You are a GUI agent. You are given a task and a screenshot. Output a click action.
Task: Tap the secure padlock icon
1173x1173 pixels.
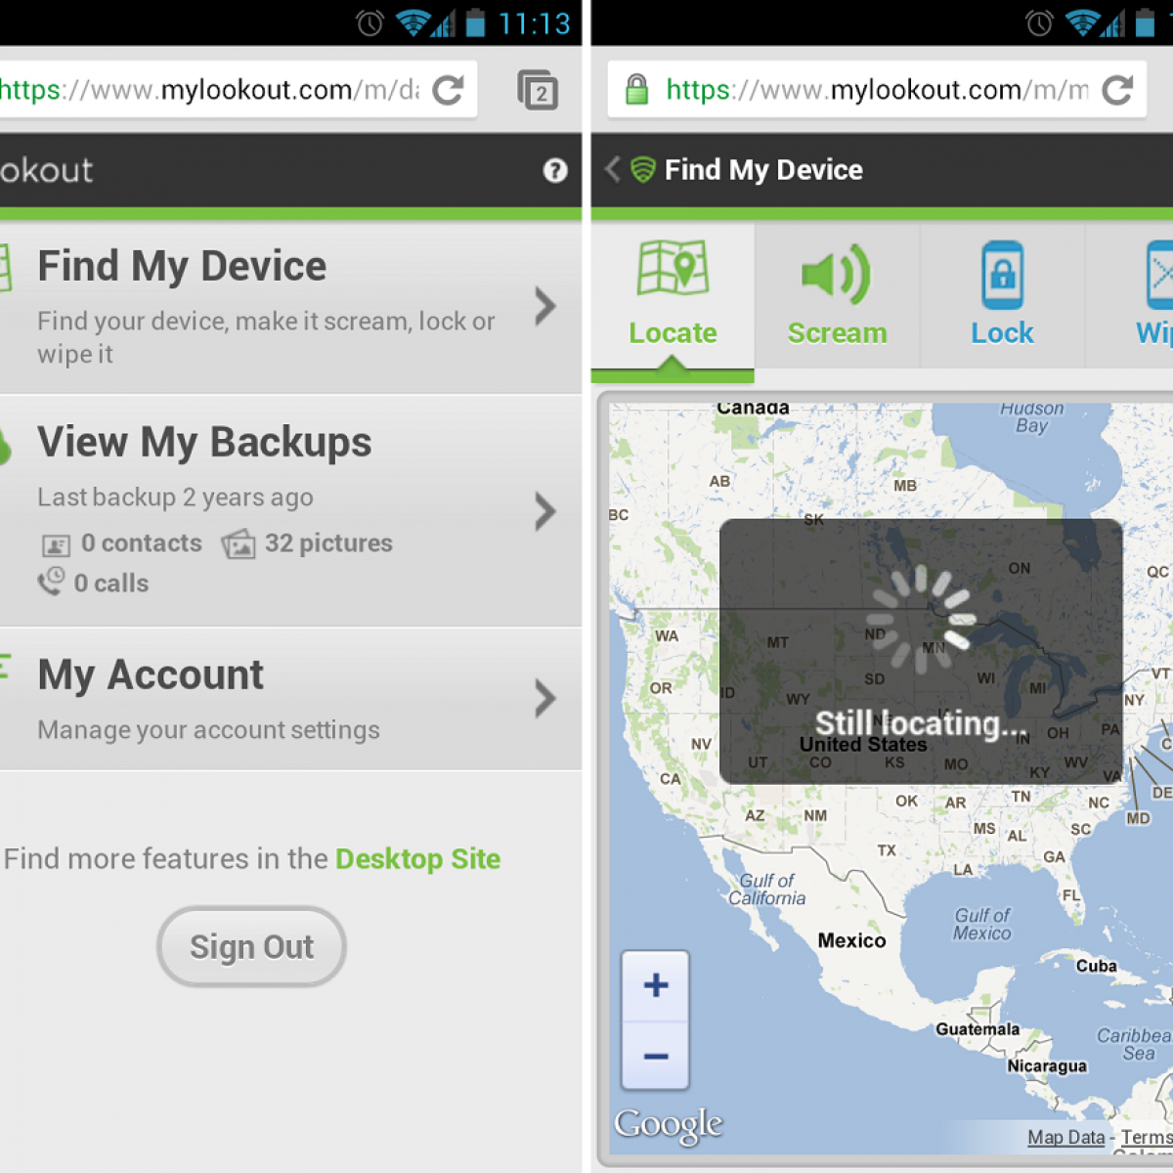pyautogui.click(x=636, y=90)
